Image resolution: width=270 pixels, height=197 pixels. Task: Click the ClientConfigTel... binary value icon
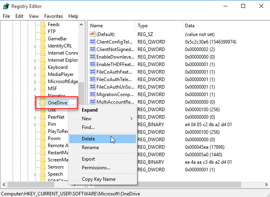pos(93,42)
